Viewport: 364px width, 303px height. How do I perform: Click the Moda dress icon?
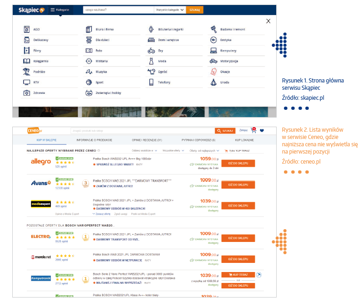pyautogui.click(x=151, y=61)
